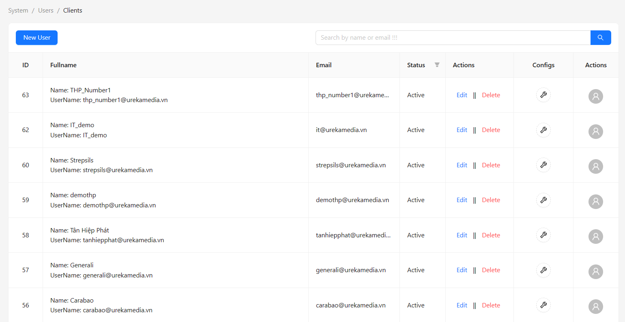Click ID cell 58

pyautogui.click(x=26, y=235)
